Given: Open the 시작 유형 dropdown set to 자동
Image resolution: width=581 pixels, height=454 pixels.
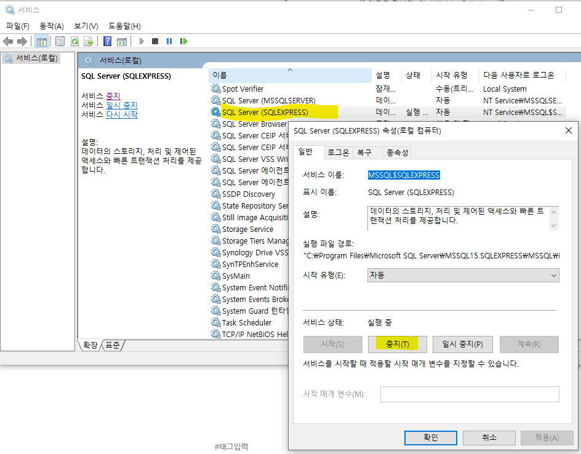Looking at the screenshot, I should tap(463, 275).
